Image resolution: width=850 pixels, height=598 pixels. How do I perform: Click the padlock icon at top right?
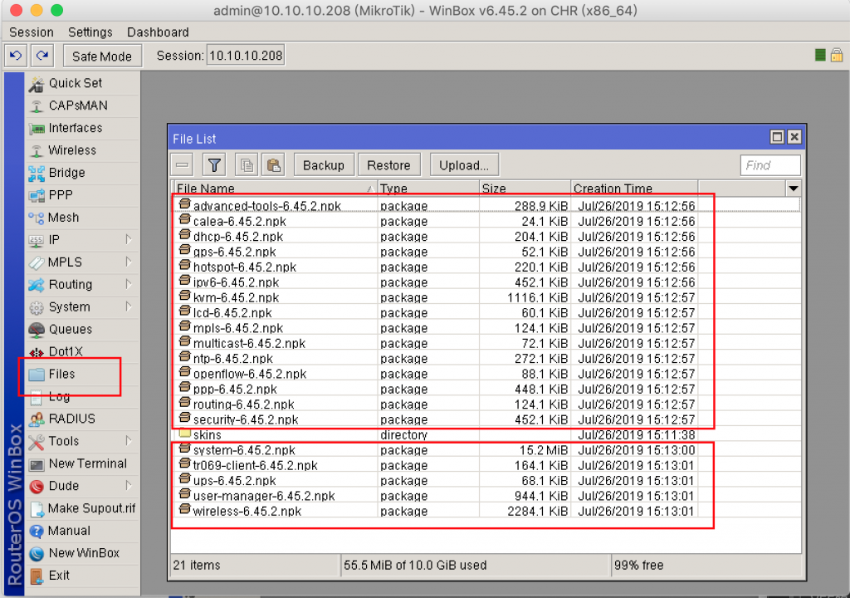point(837,55)
